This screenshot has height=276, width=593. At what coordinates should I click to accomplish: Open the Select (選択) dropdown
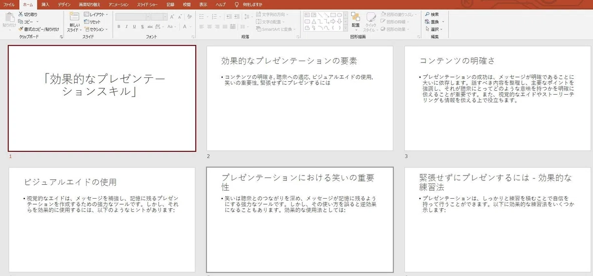point(434,29)
